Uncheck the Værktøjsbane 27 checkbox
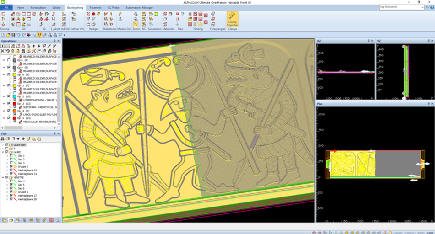 tap(11, 196)
